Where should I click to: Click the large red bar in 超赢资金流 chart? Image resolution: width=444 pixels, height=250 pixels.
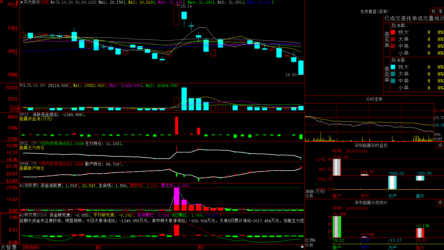pyautogui.click(x=176, y=126)
